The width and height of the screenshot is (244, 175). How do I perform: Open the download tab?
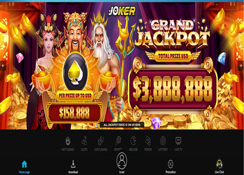[x=73, y=167]
